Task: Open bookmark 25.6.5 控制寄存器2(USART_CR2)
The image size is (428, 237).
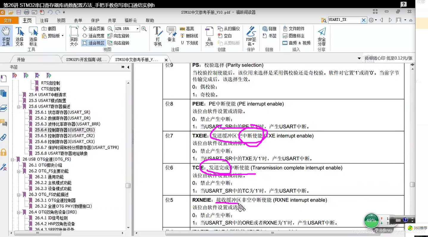Action: [x=65, y=136]
